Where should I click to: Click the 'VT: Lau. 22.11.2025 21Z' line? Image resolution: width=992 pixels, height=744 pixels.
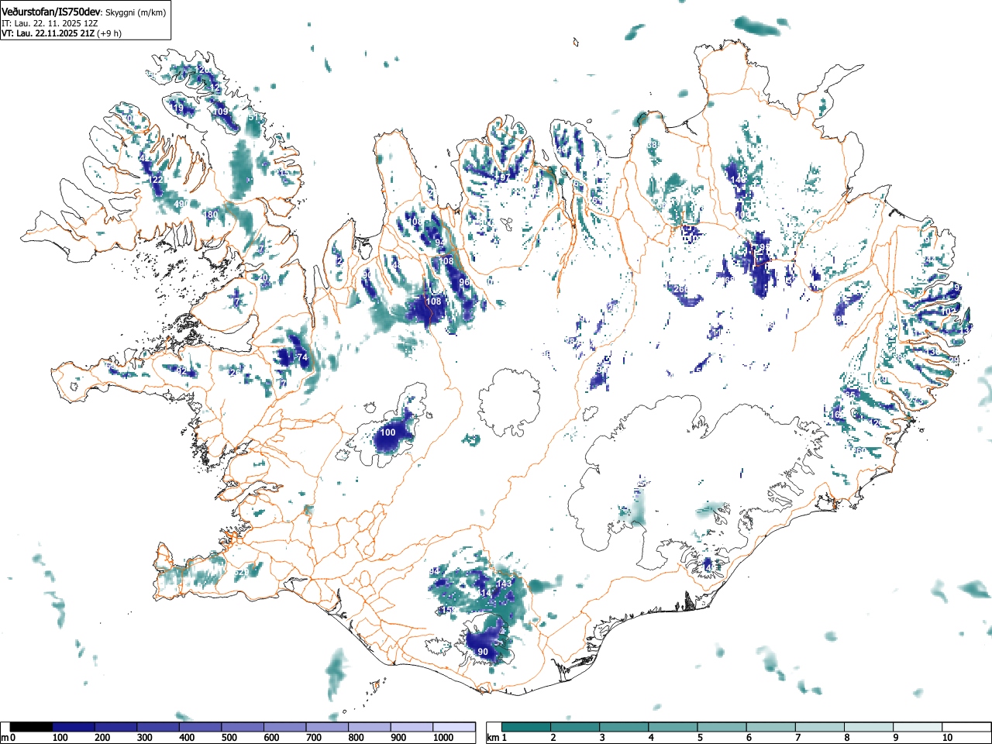[47, 34]
